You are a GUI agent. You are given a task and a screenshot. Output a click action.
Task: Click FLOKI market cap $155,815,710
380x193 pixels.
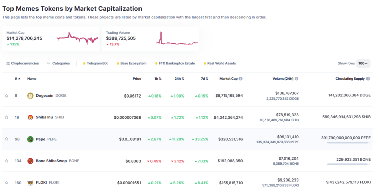click(231, 183)
